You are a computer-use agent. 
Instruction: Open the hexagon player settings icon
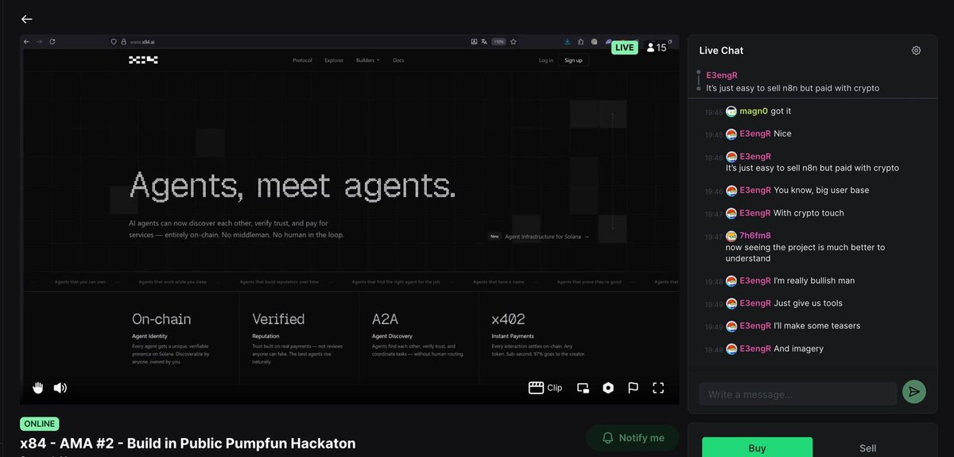[x=608, y=388]
